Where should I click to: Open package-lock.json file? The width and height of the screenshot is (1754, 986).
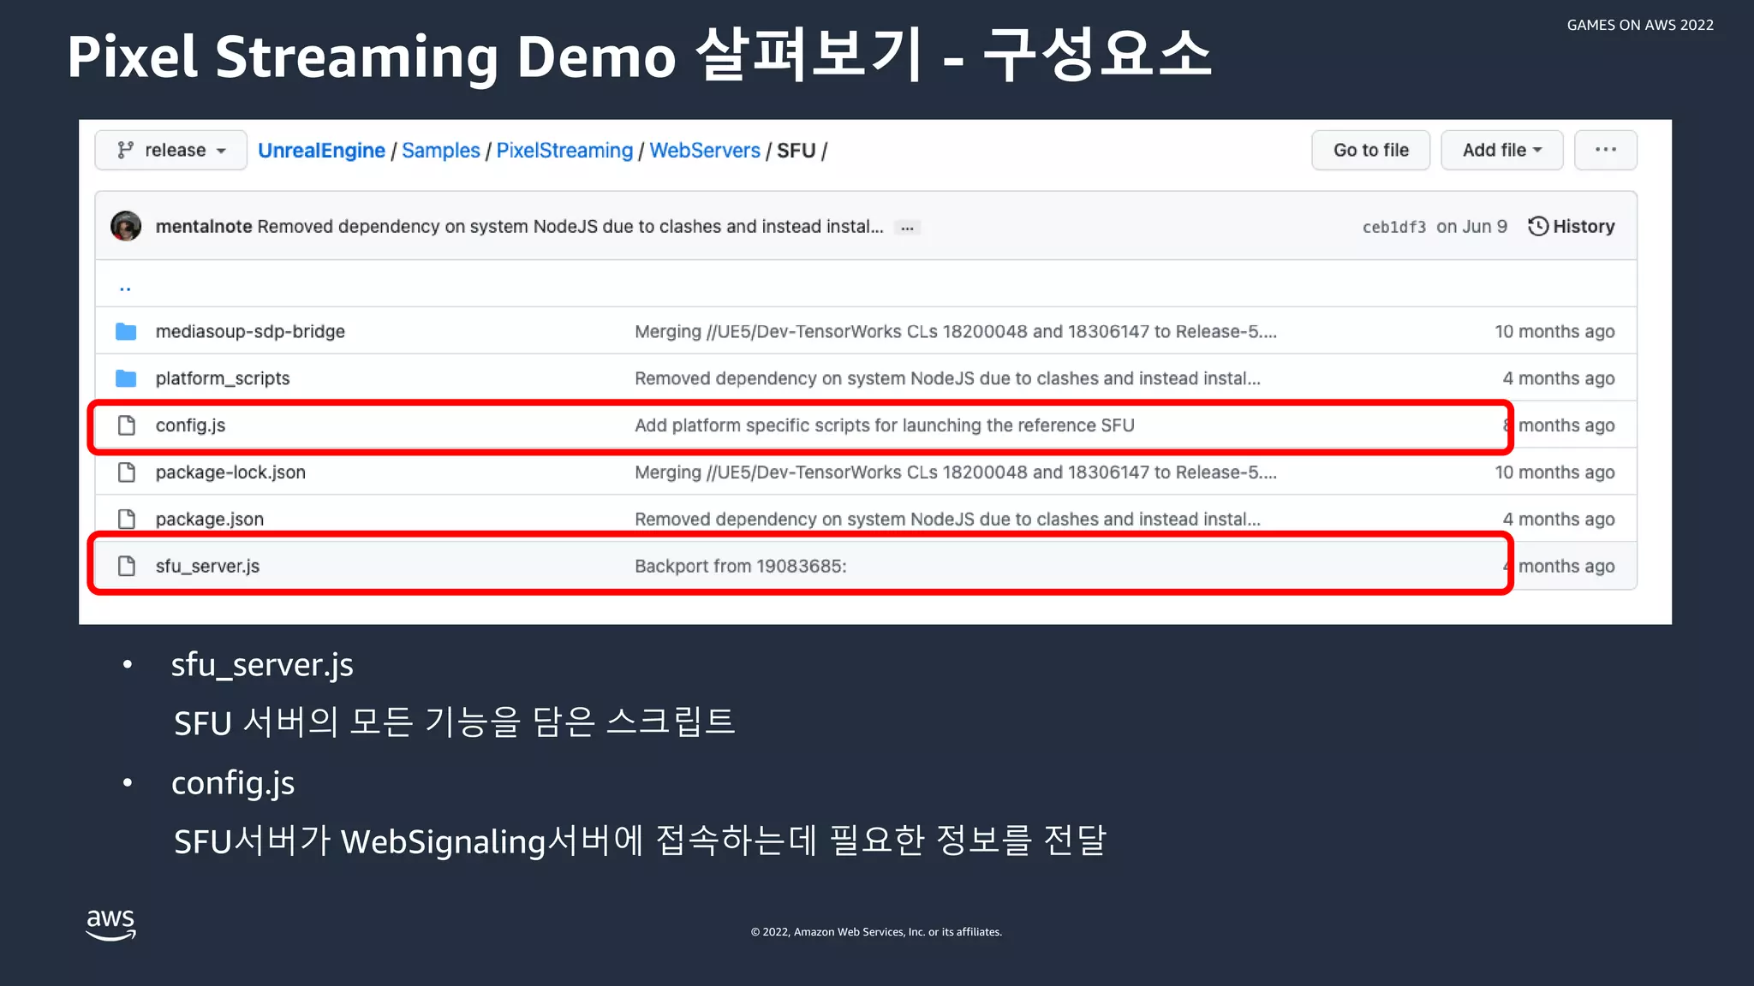click(230, 472)
